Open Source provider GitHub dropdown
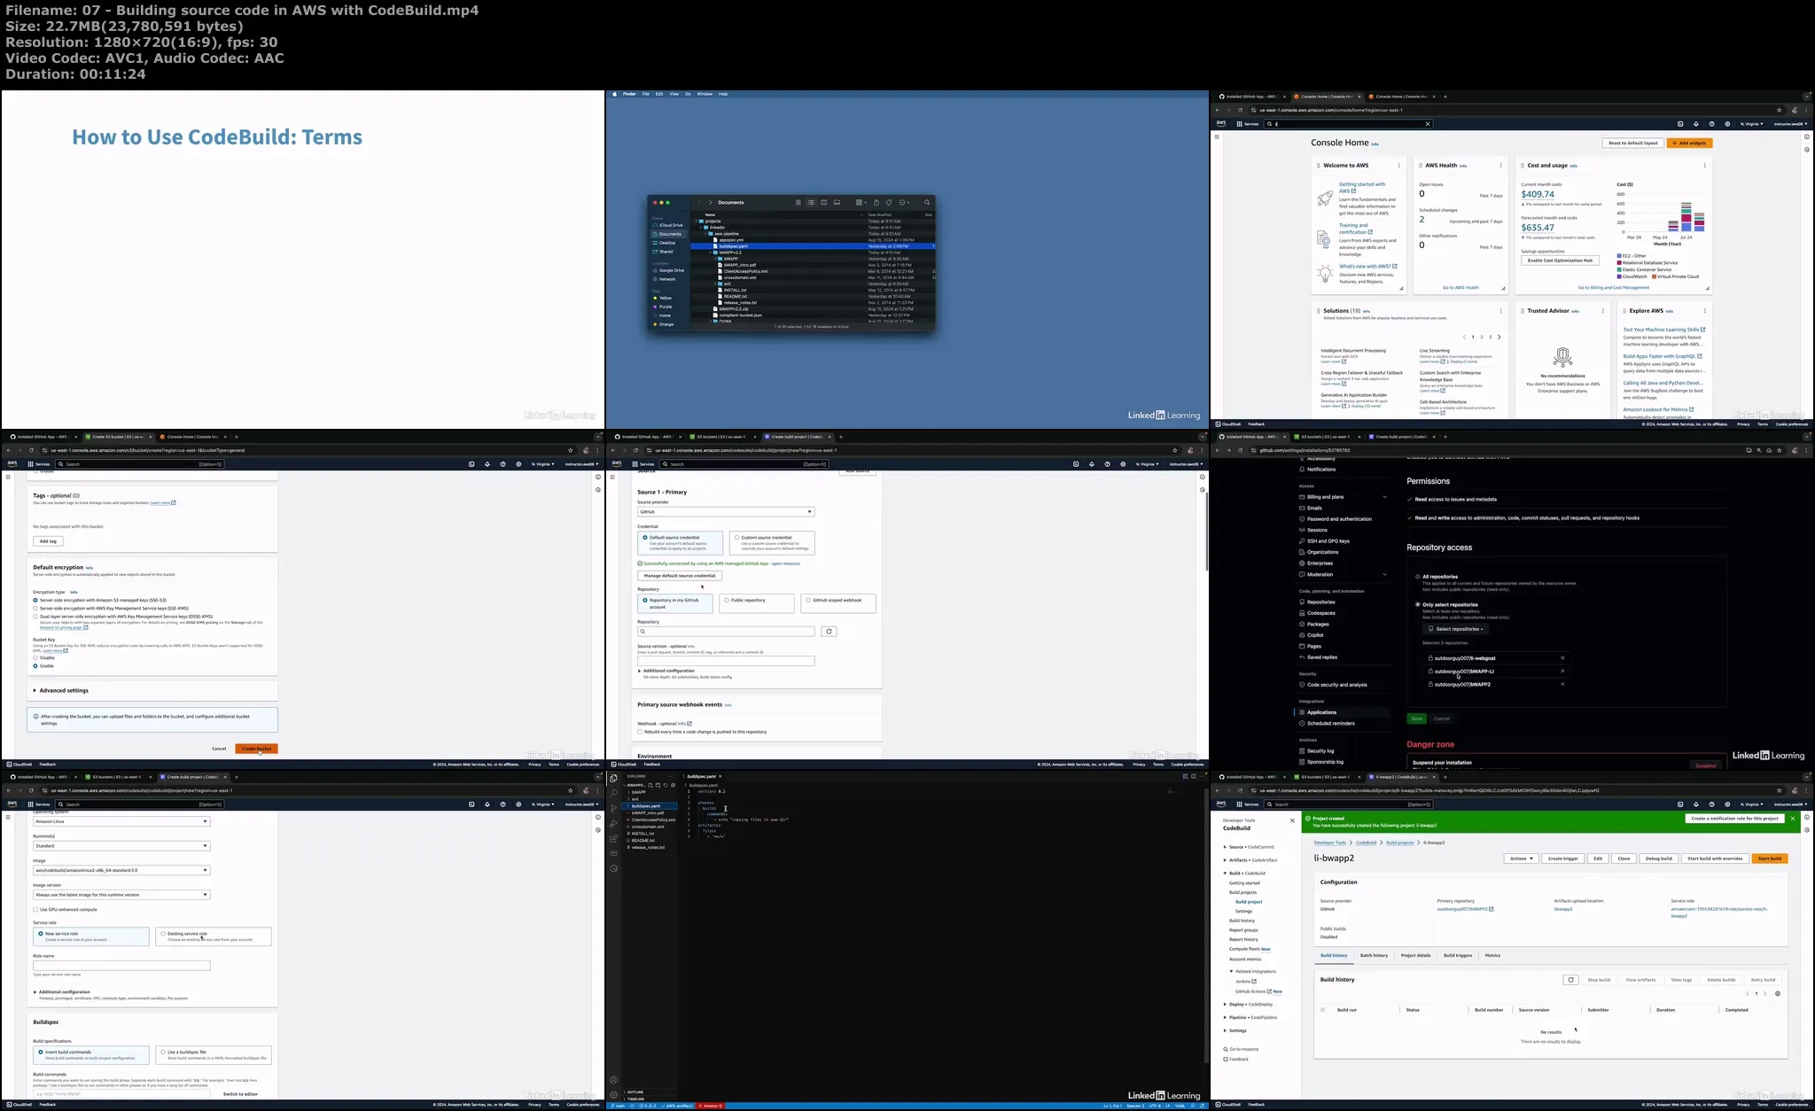Screen dimensions: 1815x1111 pyautogui.click(x=726, y=512)
